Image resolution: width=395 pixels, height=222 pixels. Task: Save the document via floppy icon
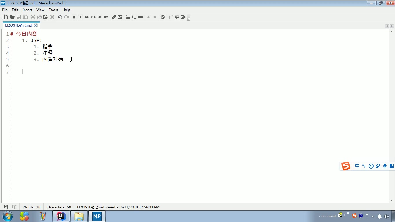[19, 17]
